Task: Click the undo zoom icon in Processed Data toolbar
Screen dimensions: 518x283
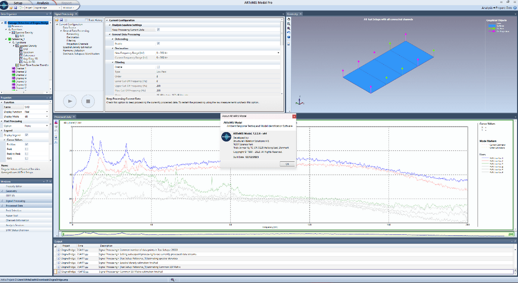Action: click(56, 131)
